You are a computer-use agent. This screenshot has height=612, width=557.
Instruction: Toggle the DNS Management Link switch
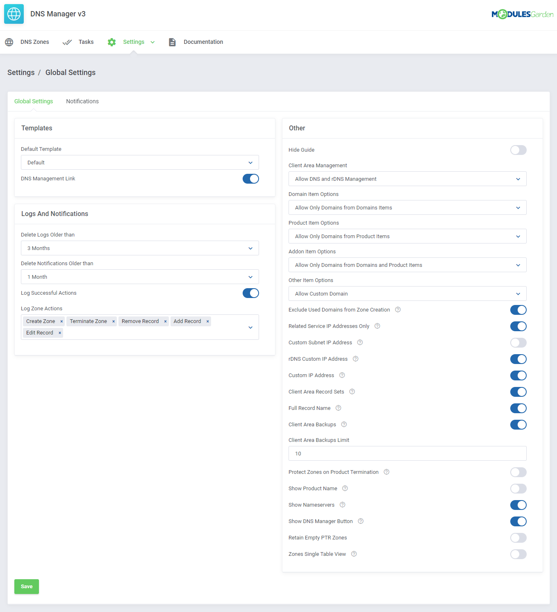click(x=251, y=179)
